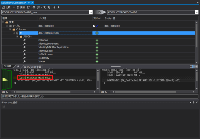Collapse the テーブル tree node
Screen dimensions: 200x139
7,26
